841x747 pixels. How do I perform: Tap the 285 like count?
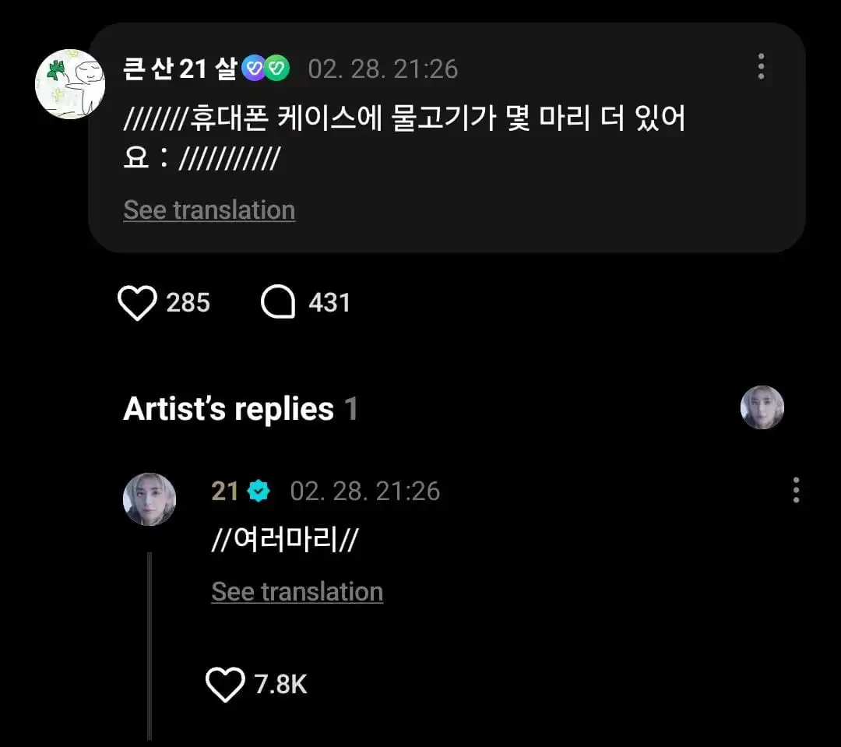click(188, 303)
